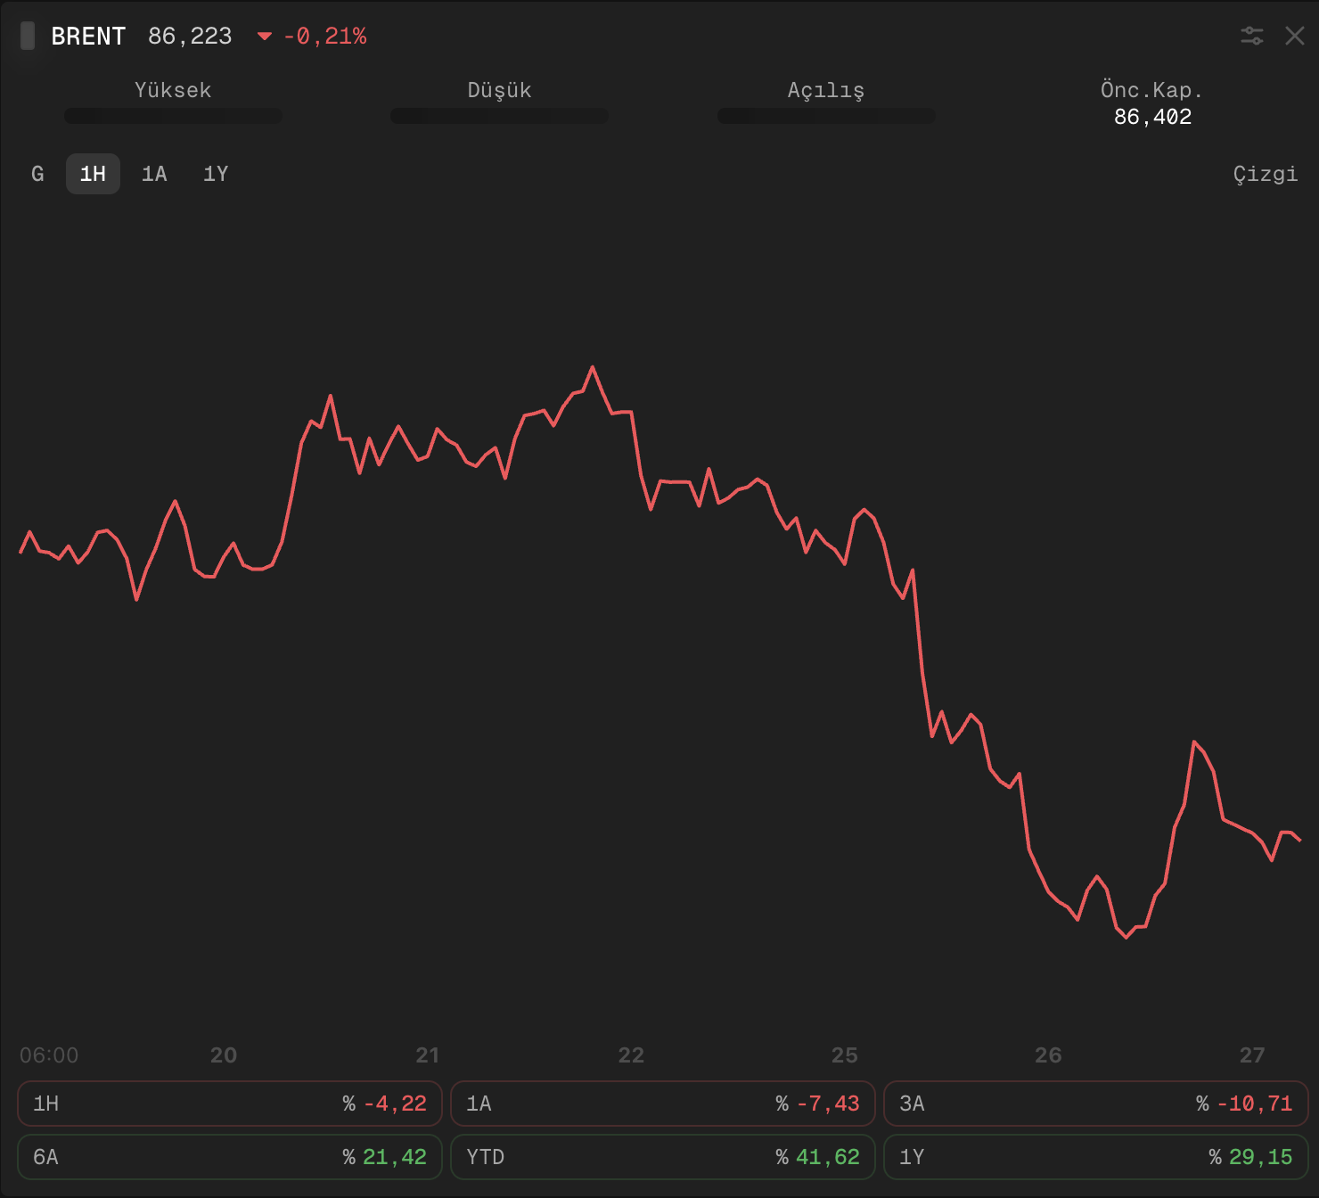Click the -0,21% change value

click(325, 37)
